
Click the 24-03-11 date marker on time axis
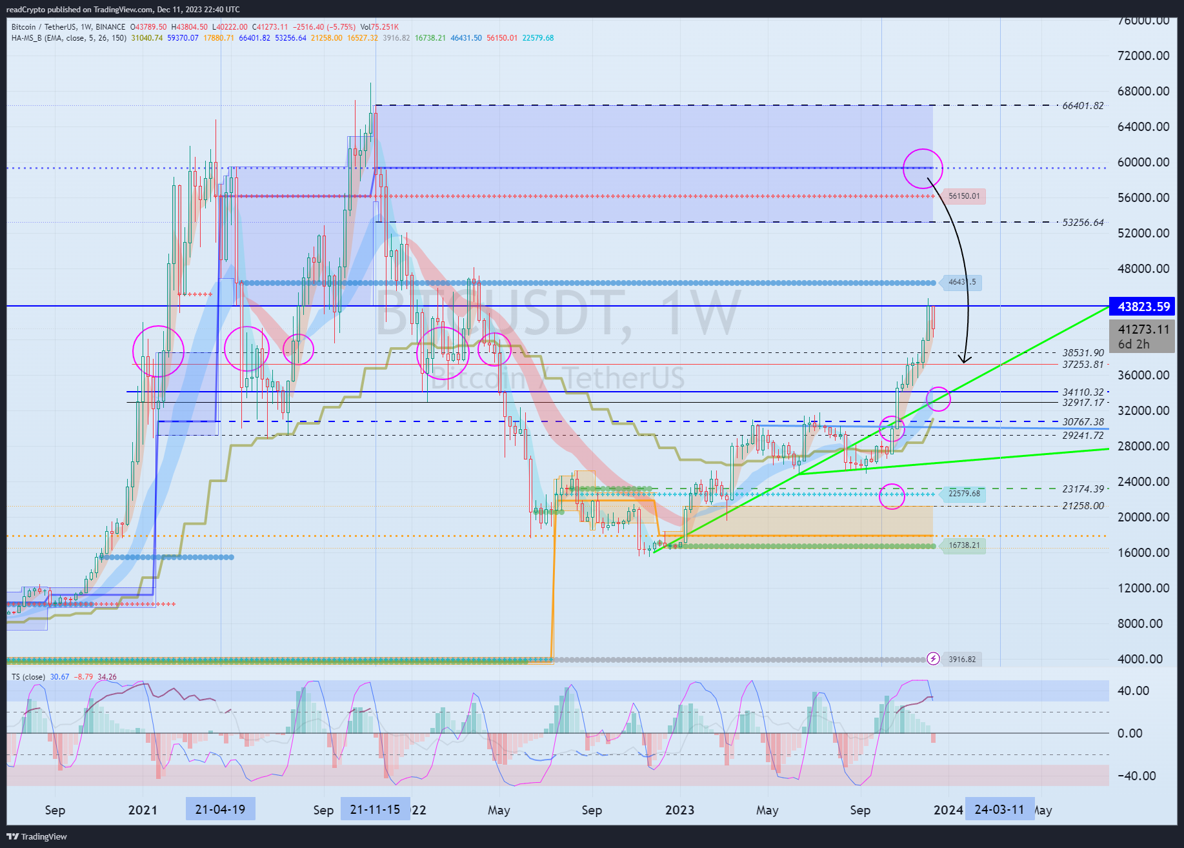[999, 809]
